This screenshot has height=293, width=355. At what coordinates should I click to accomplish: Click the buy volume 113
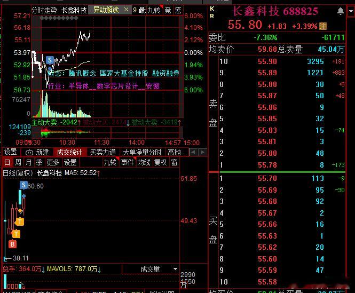click(x=318, y=178)
